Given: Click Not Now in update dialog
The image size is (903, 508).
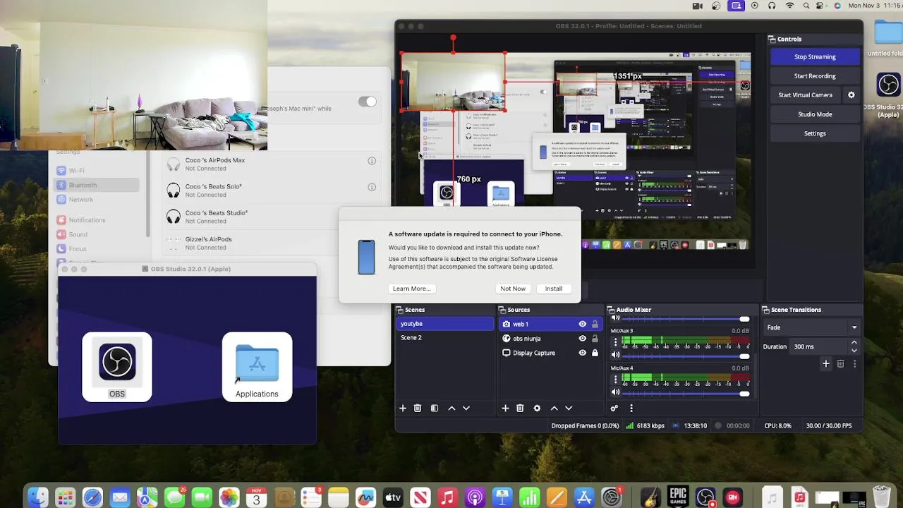Looking at the screenshot, I should click(x=513, y=289).
